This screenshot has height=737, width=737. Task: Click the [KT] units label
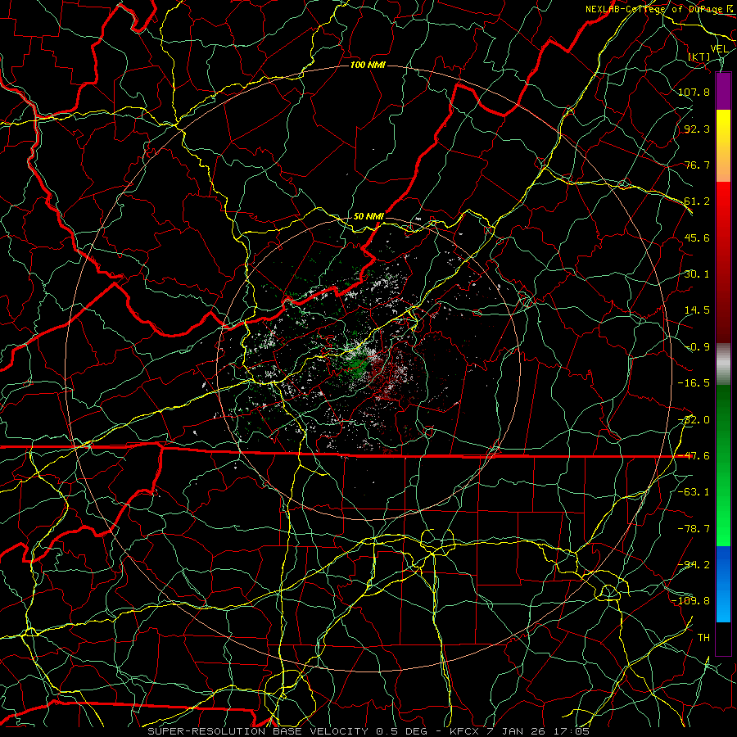coord(699,57)
